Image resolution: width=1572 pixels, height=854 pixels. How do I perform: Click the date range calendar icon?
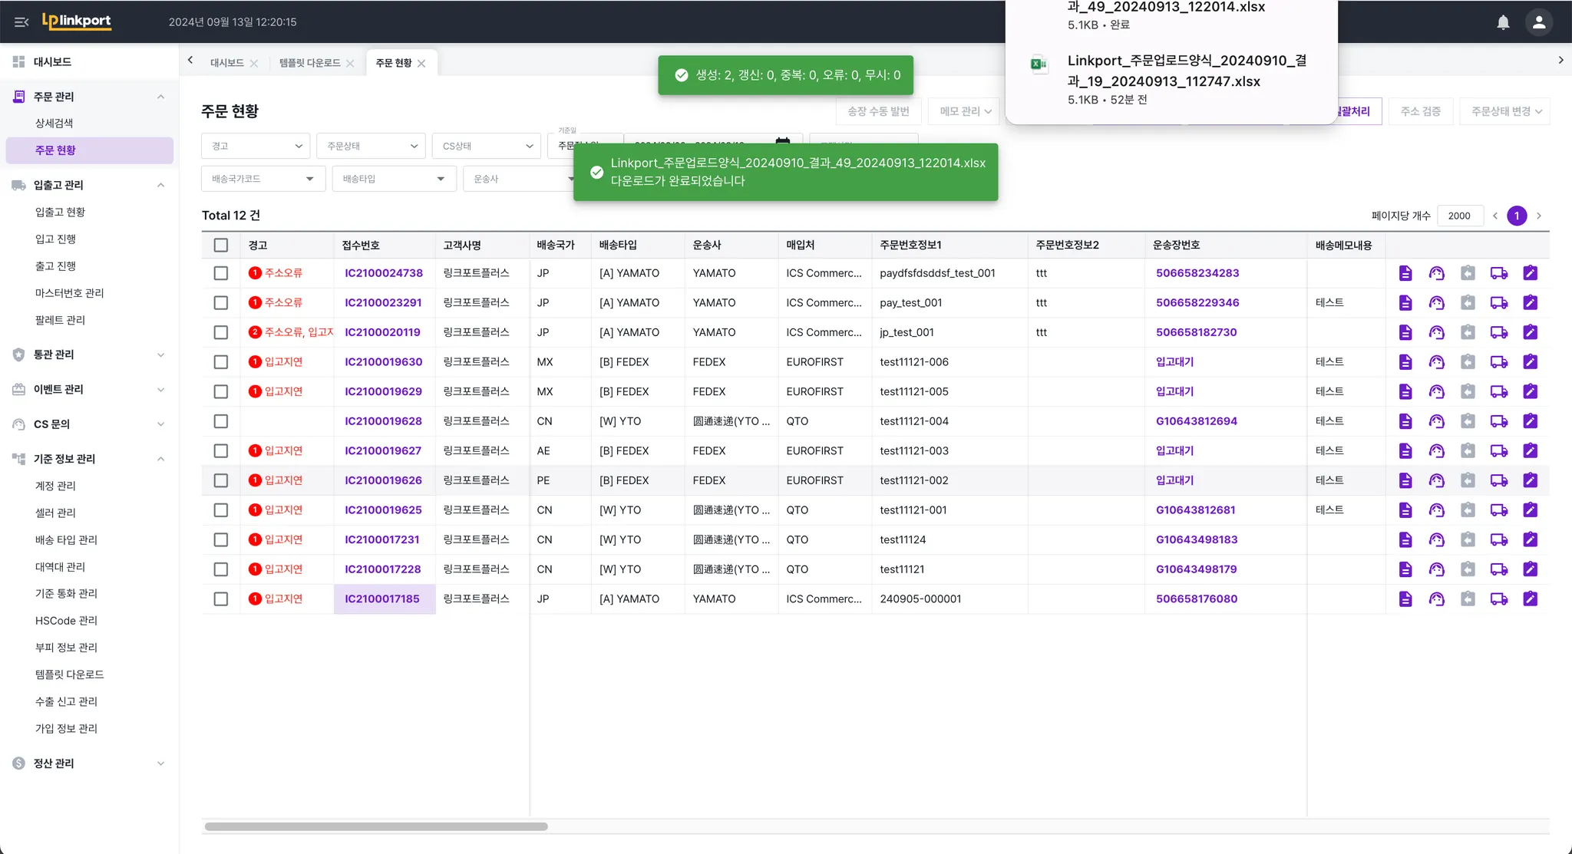782,141
